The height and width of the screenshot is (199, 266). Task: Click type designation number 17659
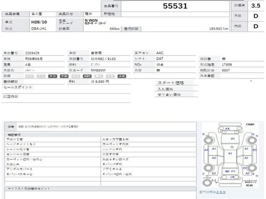(x=227, y=65)
